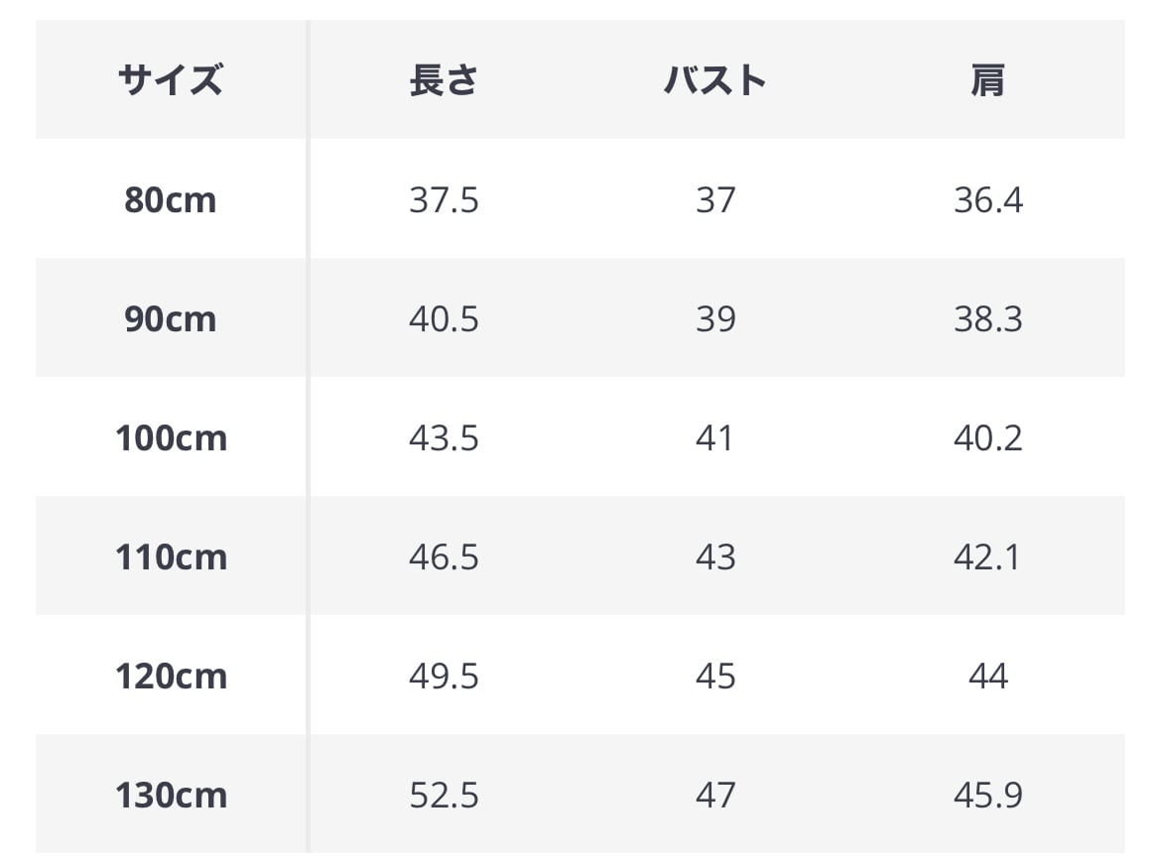Select the 100cm size row label
The height and width of the screenshot is (867, 1161).
(171, 438)
